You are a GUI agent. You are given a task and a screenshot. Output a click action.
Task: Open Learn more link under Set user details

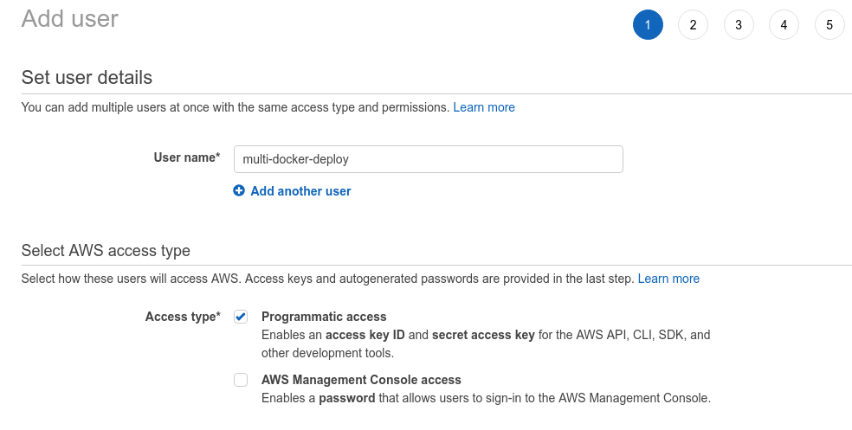click(x=484, y=107)
